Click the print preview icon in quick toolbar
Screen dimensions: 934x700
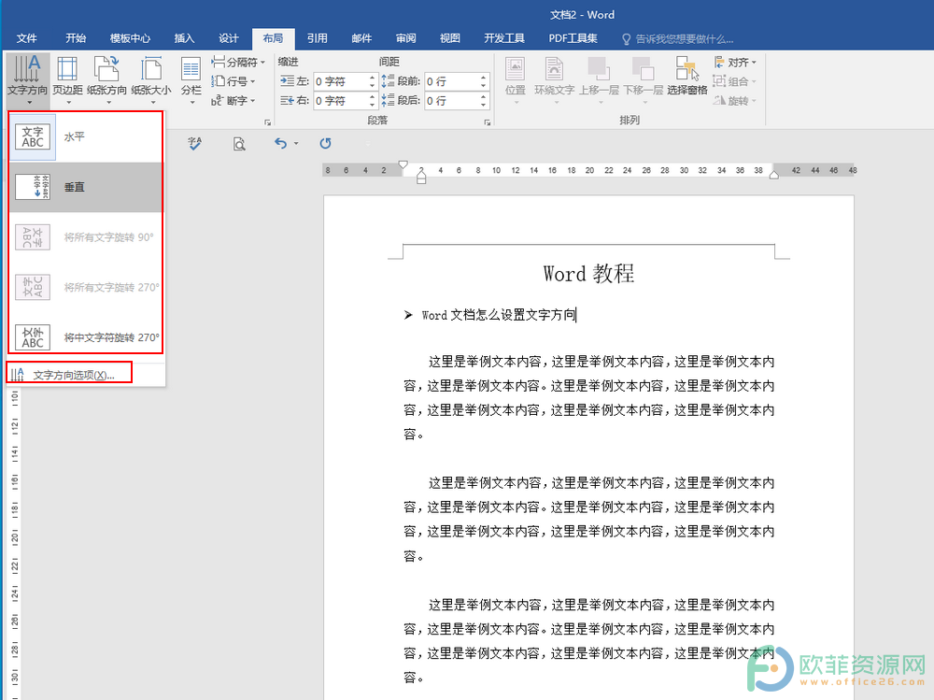click(239, 144)
